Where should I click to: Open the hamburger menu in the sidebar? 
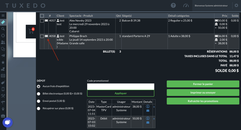click(3, 15)
